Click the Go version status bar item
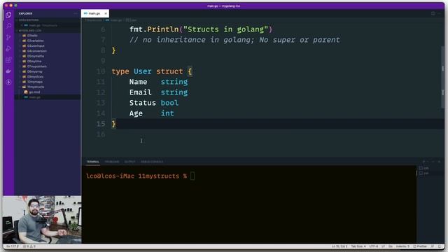The width and height of the screenshot is (448, 252). click(x=13, y=246)
